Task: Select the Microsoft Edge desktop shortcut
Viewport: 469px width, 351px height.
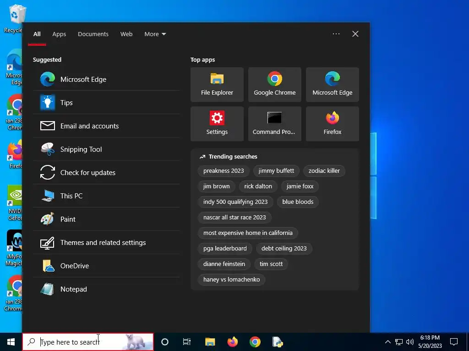Action: click(14, 68)
